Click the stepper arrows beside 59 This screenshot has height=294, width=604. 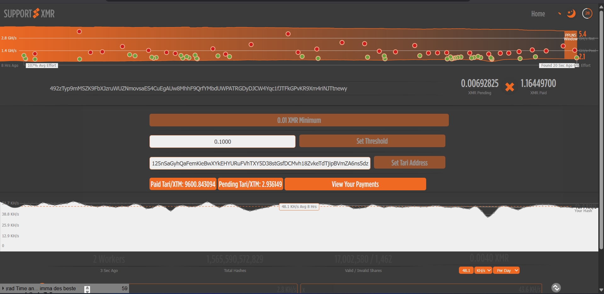[87, 289]
